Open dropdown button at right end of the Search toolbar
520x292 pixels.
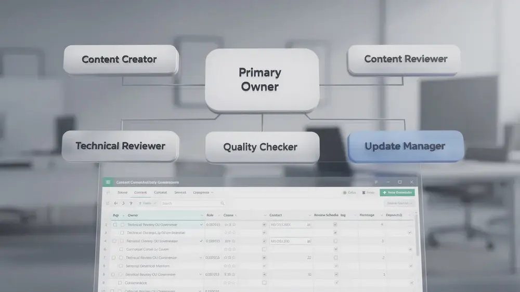point(399,203)
